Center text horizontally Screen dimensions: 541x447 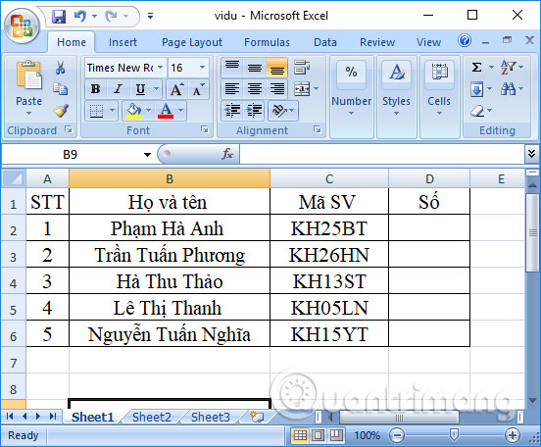click(255, 89)
